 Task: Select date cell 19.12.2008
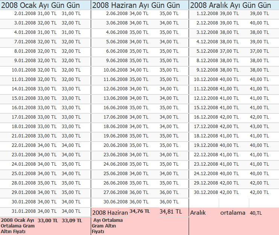206,145
